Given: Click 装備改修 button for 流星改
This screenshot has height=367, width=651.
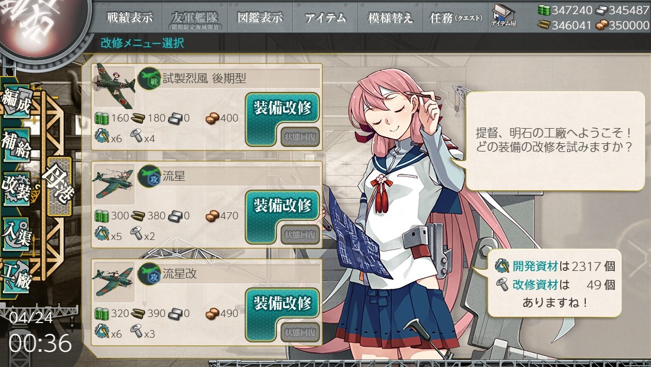Looking at the screenshot, I should (283, 303).
